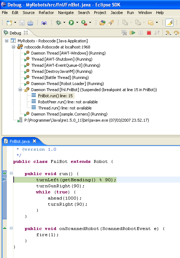This screenshot has width=180, height=258.
Task: Select Daemon Thread [sample.Corners] row
Action: [69, 114]
